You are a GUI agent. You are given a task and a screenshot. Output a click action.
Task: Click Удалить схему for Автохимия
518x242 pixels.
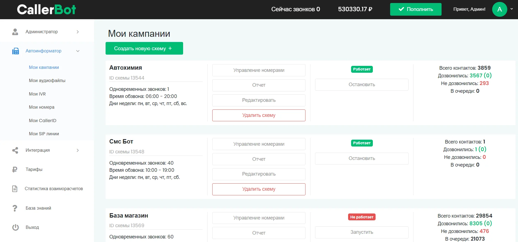coord(259,115)
